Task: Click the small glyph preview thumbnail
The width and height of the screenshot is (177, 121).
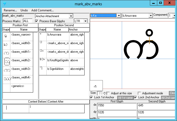Action: 96,85
